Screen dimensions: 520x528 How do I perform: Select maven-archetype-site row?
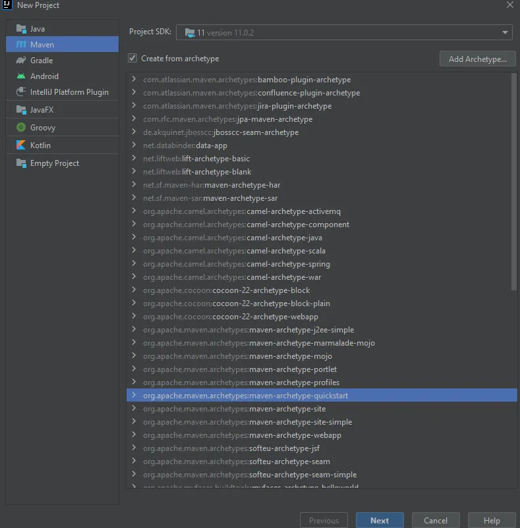coord(322,408)
